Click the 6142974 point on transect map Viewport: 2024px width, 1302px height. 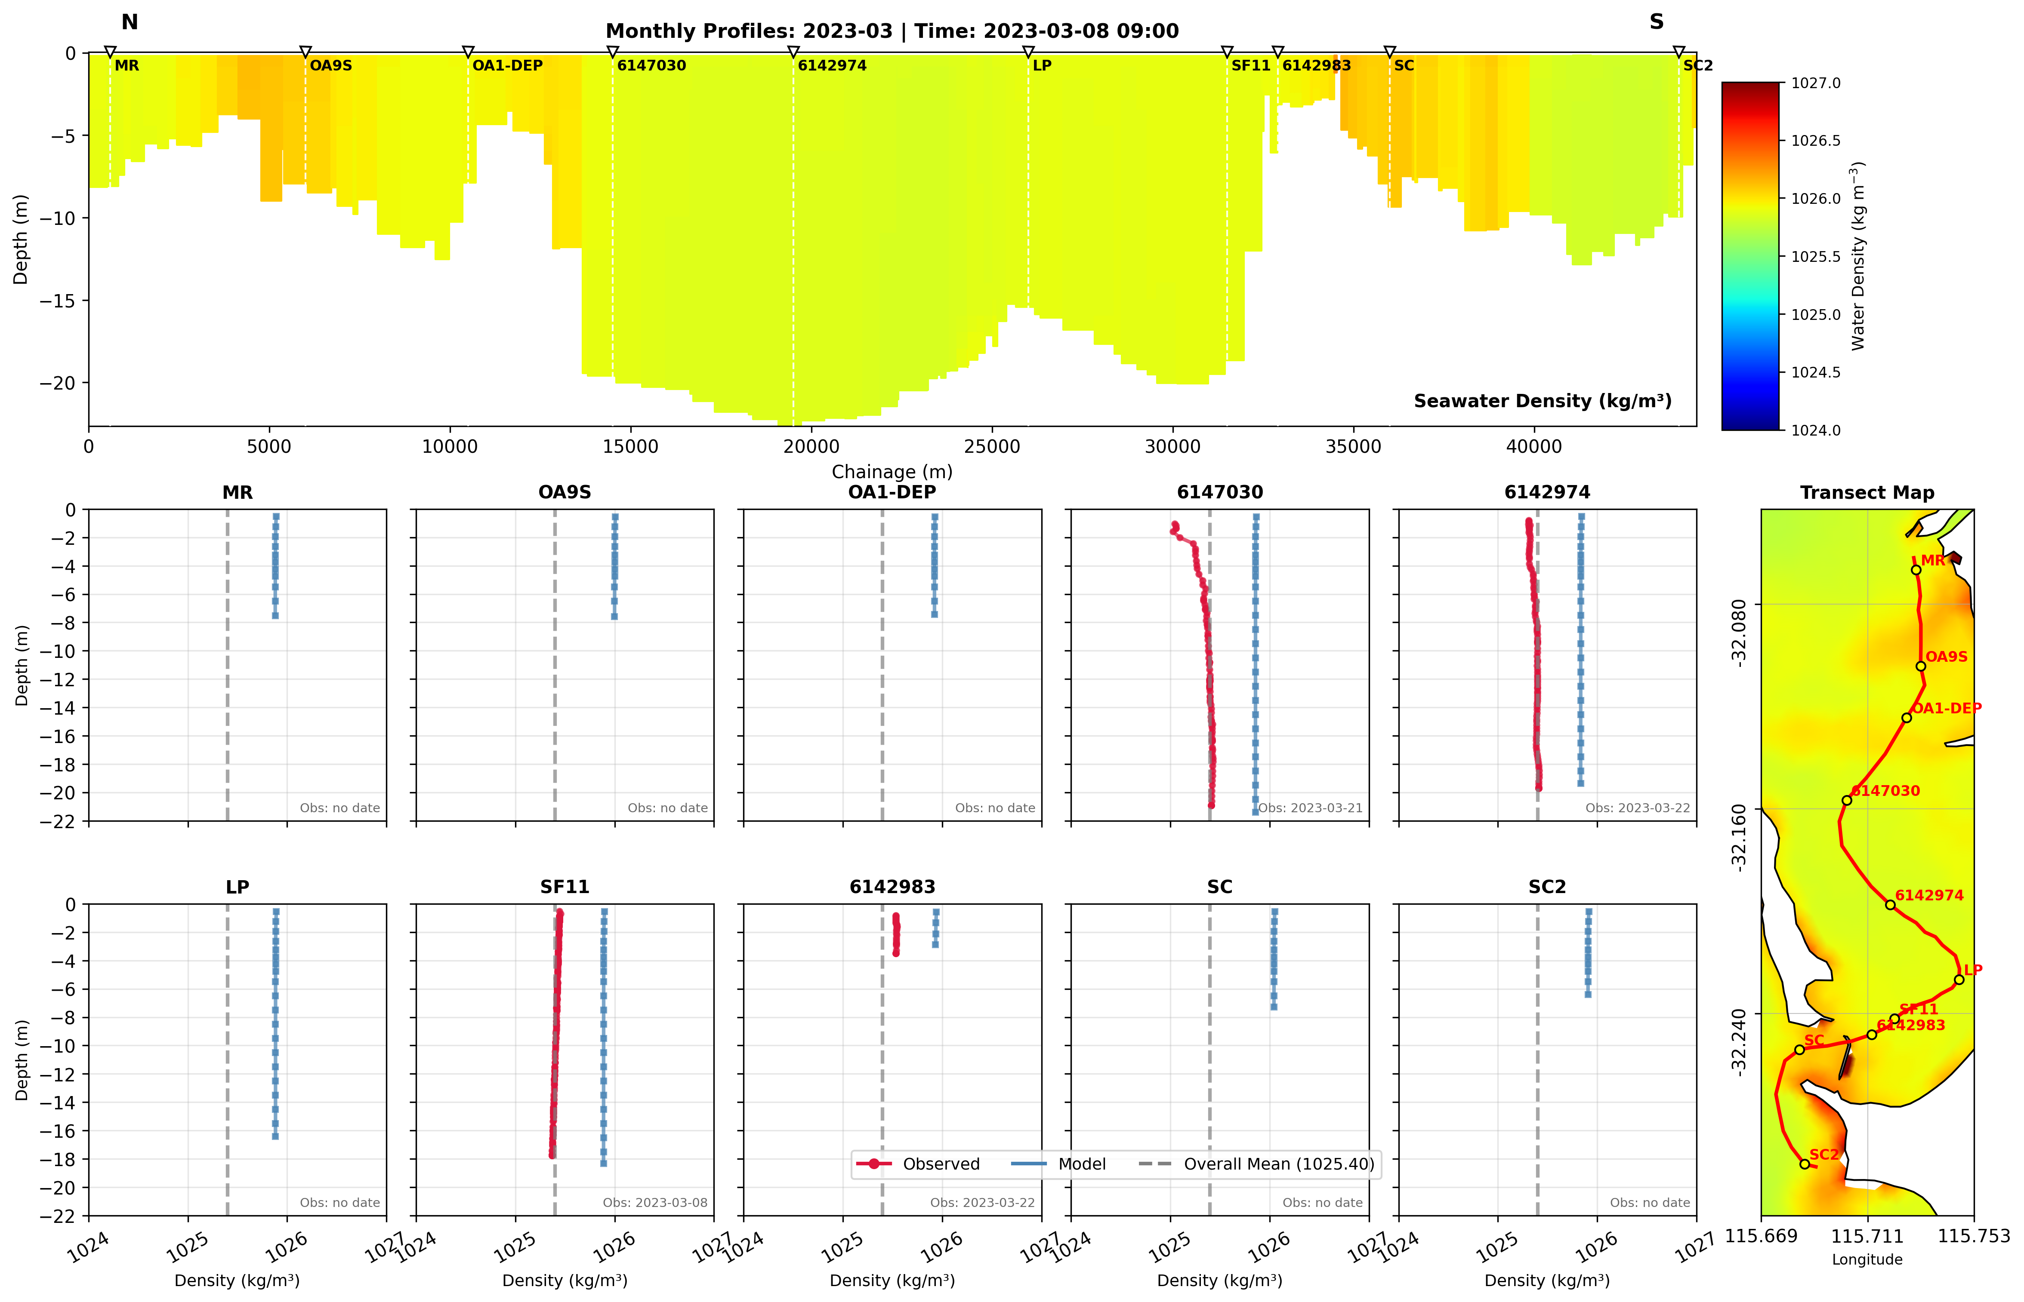[x=1890, y=905]
